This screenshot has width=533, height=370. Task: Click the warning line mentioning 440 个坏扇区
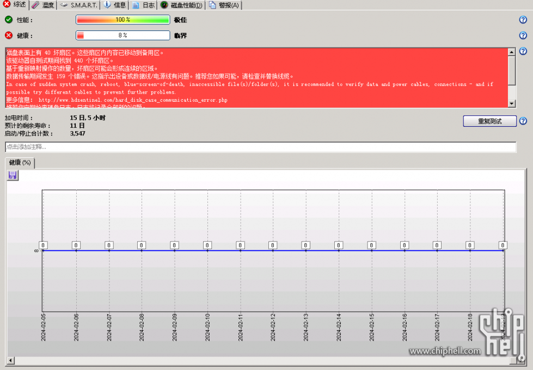click(60, 60)
